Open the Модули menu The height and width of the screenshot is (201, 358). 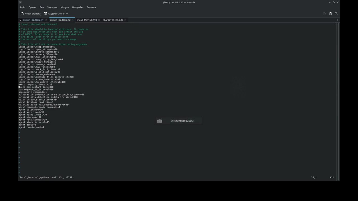point(65,7)
